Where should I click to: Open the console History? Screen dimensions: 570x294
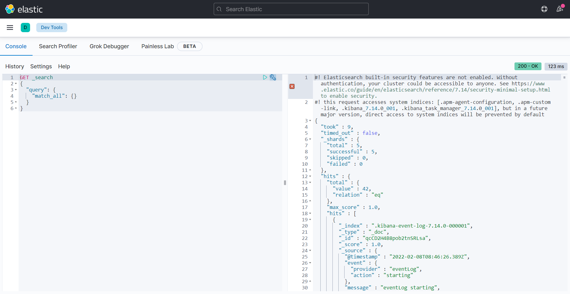(15, 66)
